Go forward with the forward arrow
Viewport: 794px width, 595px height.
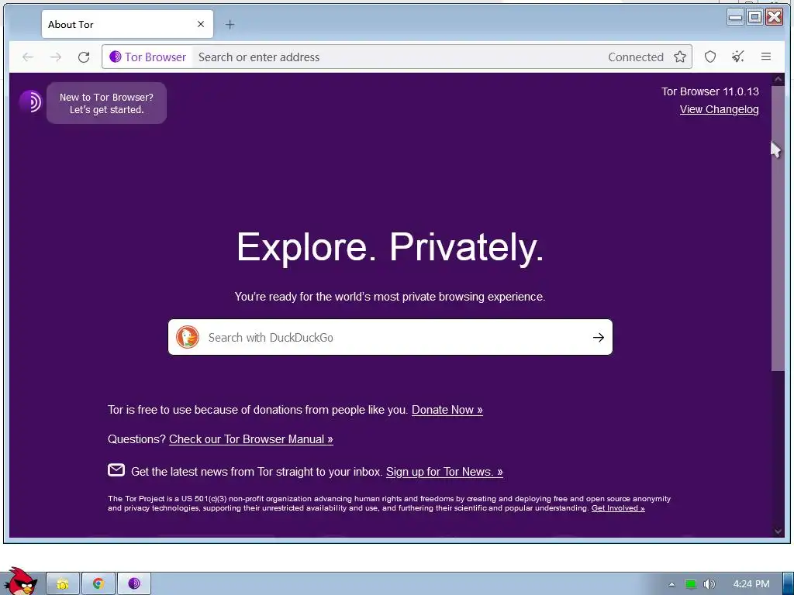pyautogui.click(x=56, y=57)
